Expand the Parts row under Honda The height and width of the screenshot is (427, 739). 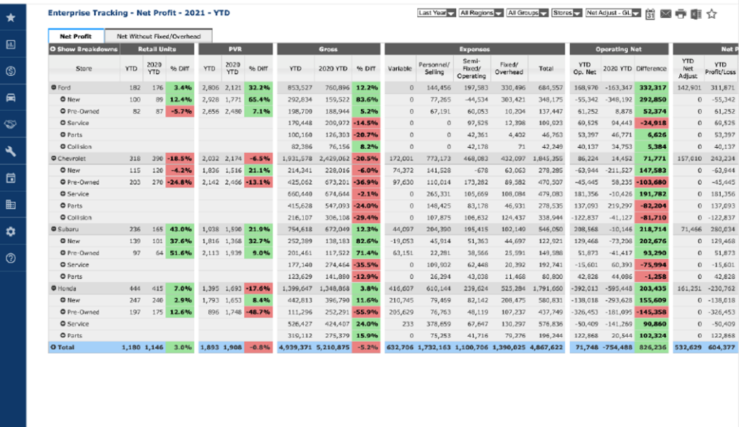click(63, 335)
